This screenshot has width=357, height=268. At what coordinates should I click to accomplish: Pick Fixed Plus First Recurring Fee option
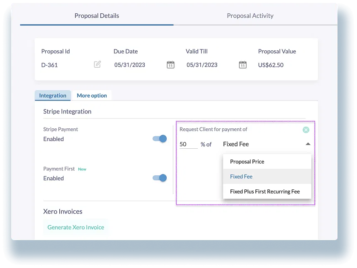[x=267, y=192]
